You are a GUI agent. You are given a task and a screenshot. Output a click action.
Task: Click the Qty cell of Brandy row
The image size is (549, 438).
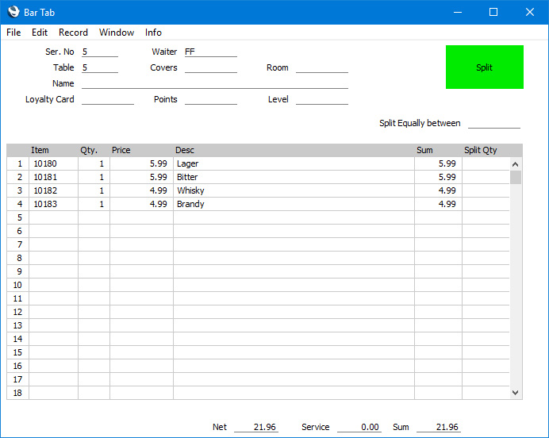pyautogui.click(x=94, y=204)
